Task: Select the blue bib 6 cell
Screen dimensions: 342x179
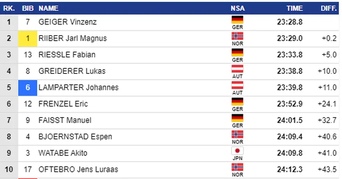Action: click(x=28, y=88)
